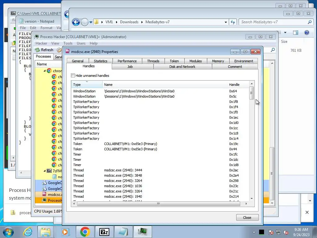Open Google Chrome from the taskbar
This screenshot has height=238, width=317.
(85, 232)
